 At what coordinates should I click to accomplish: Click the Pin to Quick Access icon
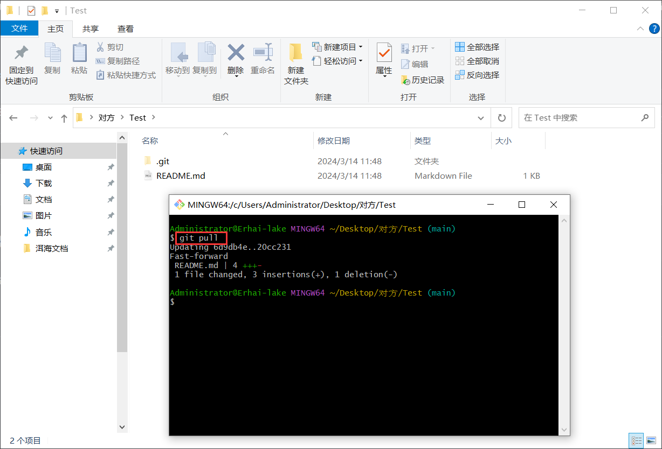tap(21, 54)
